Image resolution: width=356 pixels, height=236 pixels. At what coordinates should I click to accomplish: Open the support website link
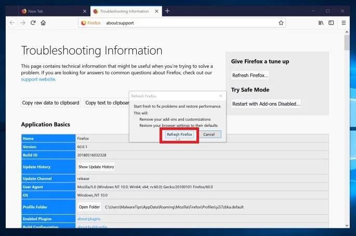[38, 79]
